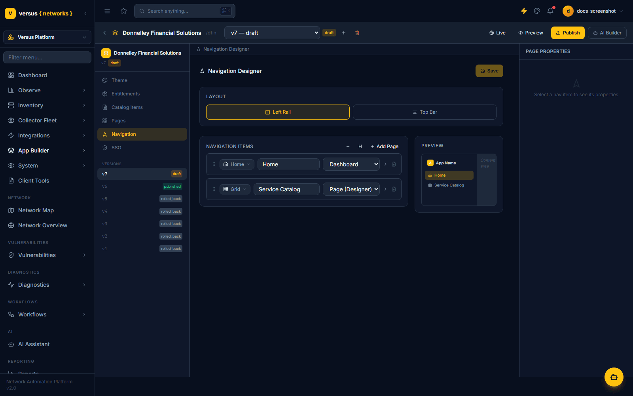Open the AI Builder
This screenshot has height=396, width=633.
607,33
